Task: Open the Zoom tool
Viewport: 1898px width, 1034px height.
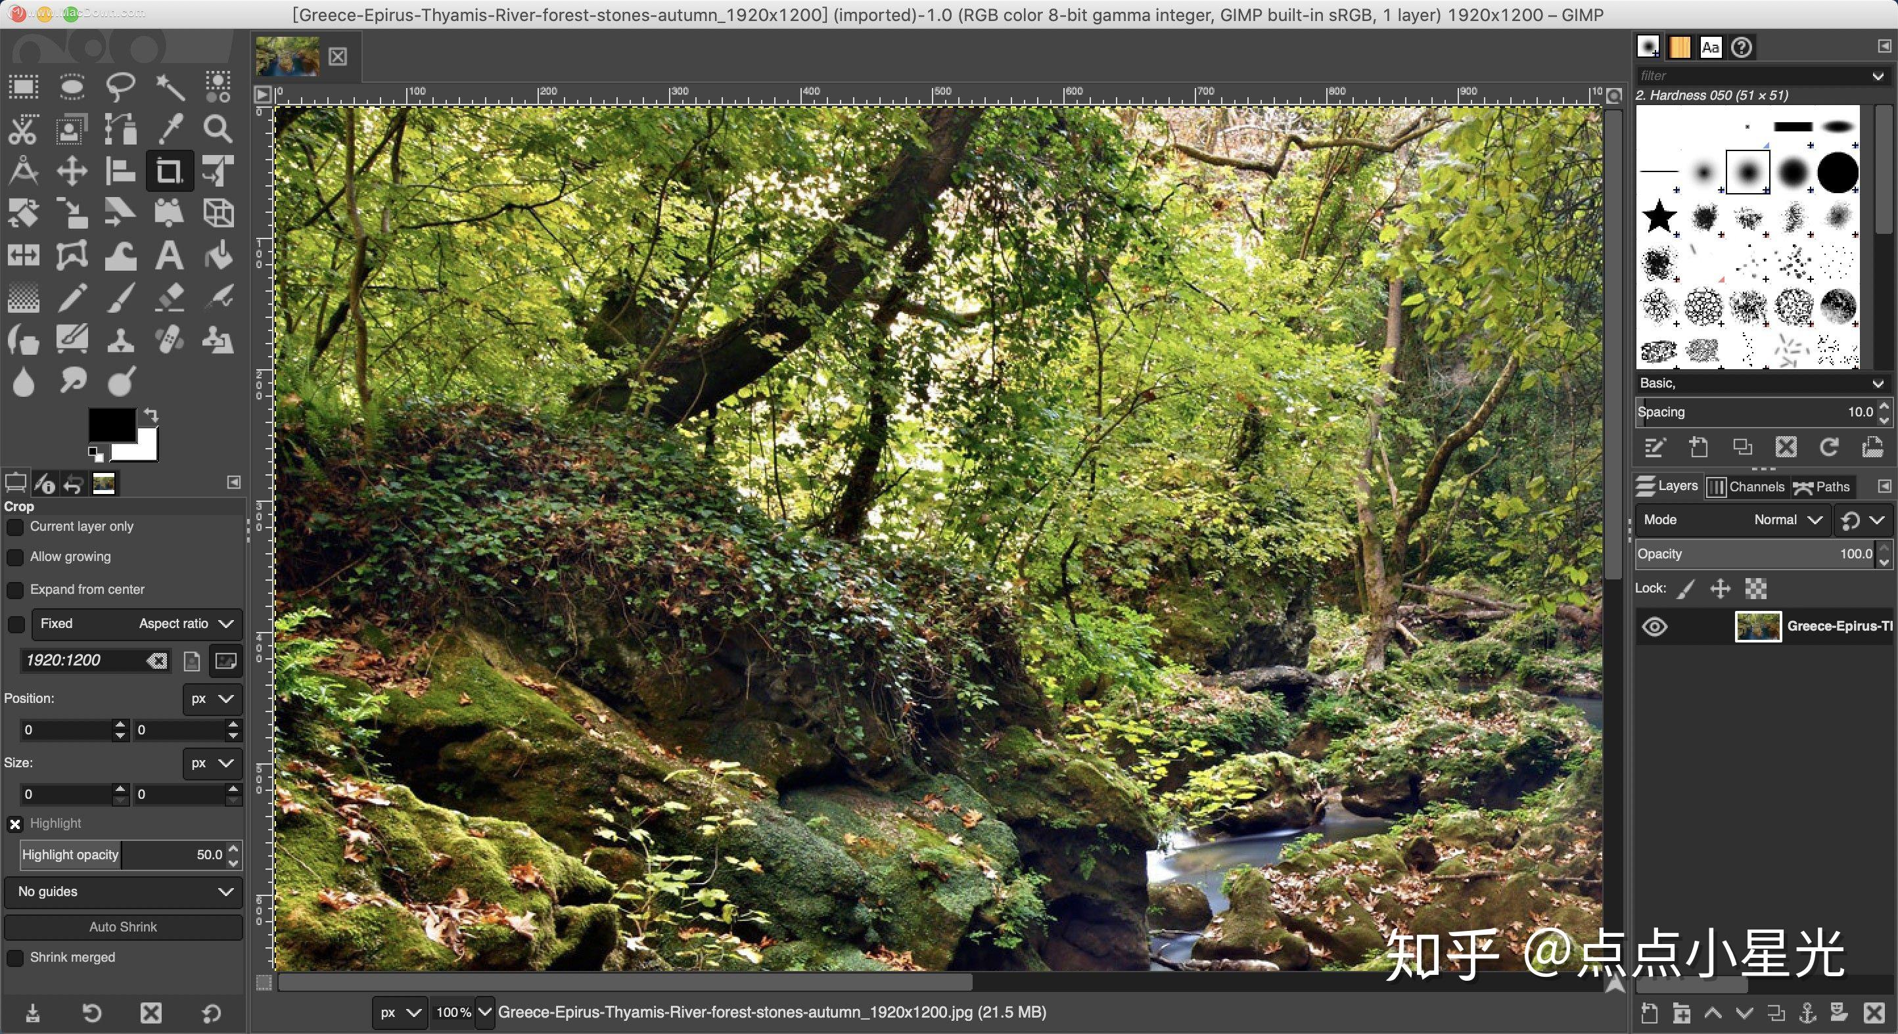Action: pos(218,129)
